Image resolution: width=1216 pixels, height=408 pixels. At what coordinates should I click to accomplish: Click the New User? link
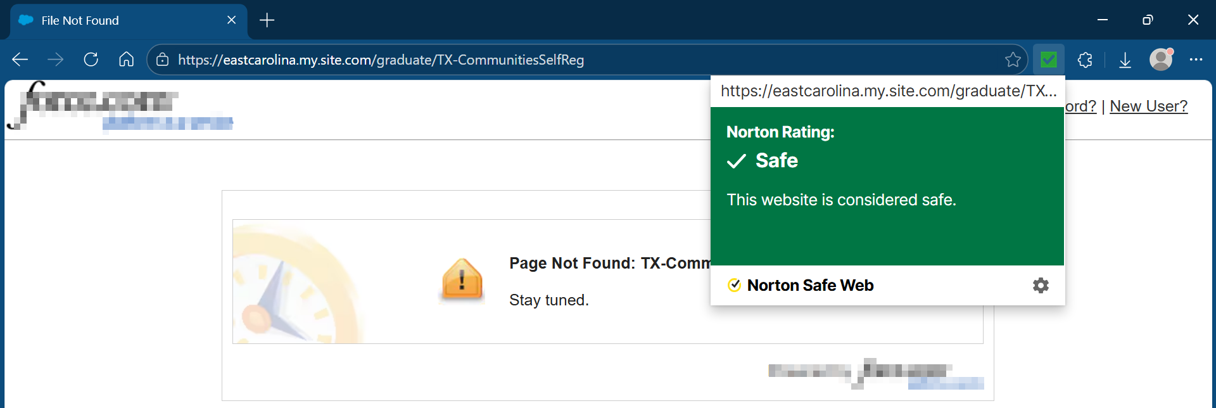1148,106
